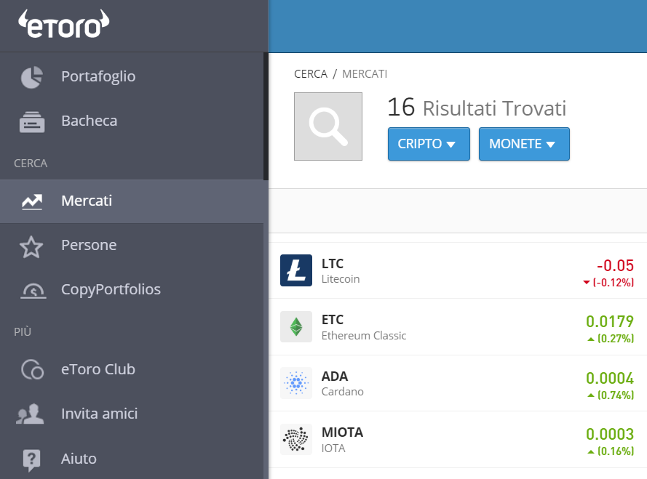Click the ETC ticker name

[x=332, y=320]
